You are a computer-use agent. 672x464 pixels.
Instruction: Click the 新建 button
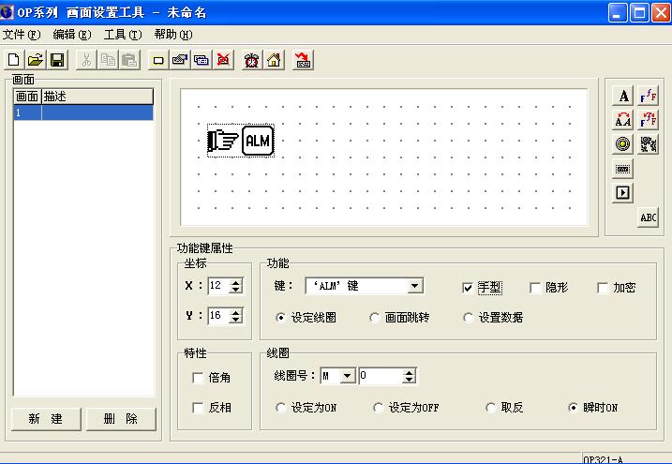(x=45, y=419)
